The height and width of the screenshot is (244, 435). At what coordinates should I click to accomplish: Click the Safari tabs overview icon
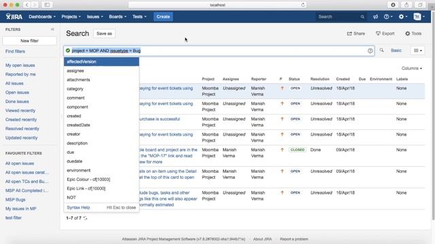pos(420,5)
